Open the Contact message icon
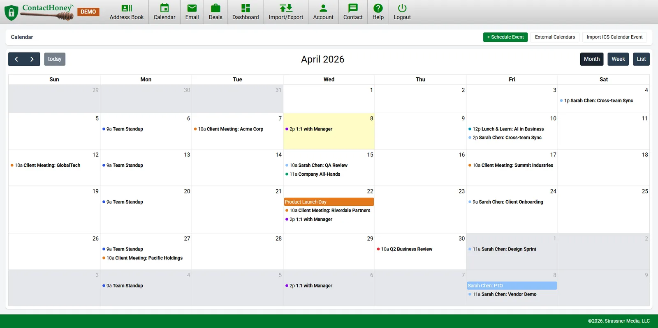The width and height of the screenshot is (658, 328). tap(353, 8)
